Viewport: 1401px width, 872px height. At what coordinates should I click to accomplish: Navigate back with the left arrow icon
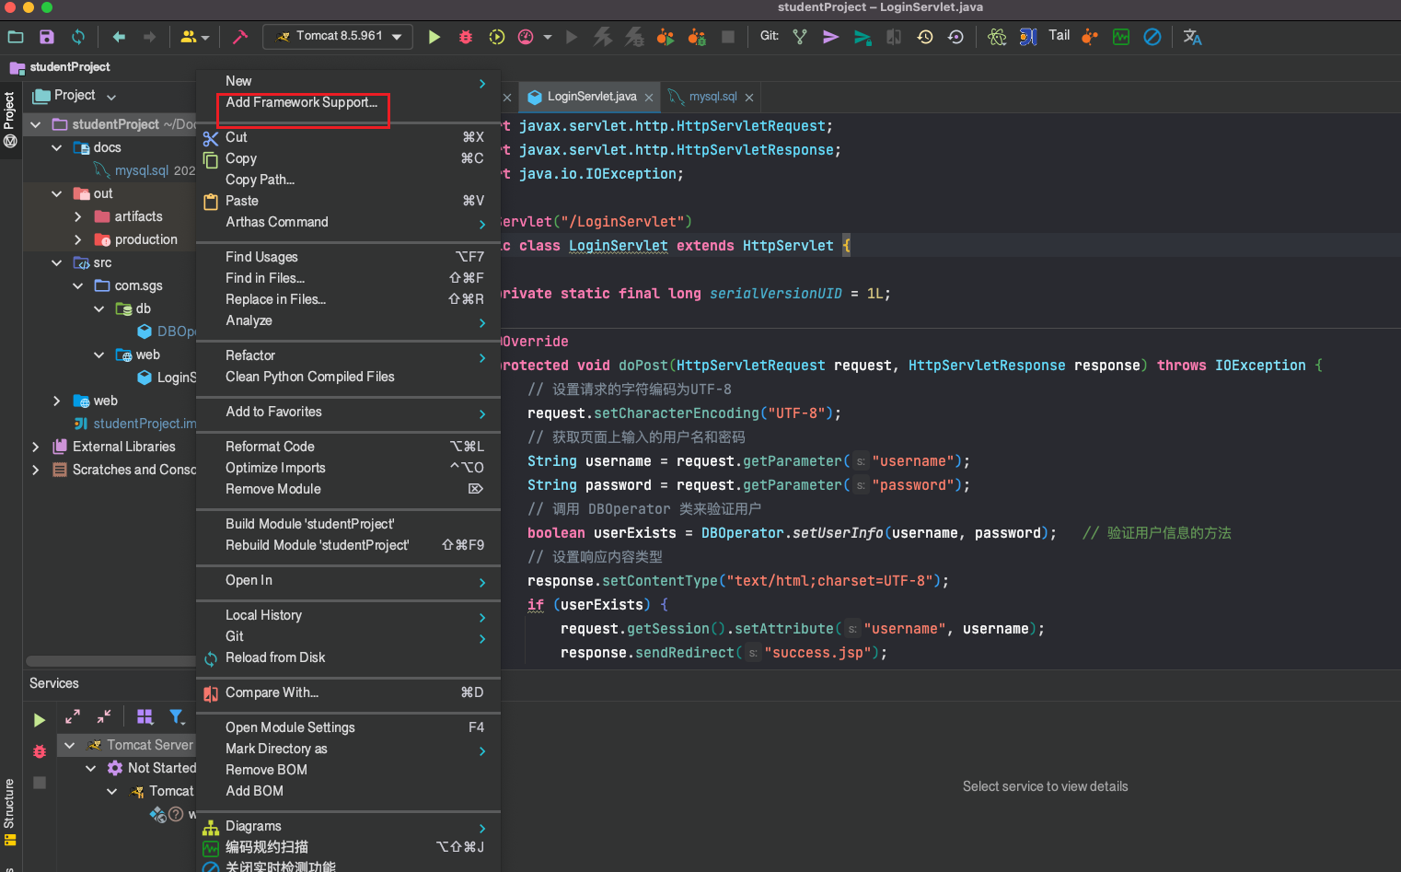[x=119, y=37]
